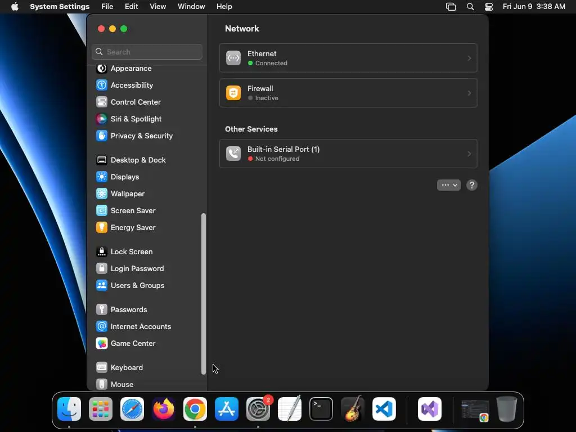Select the Mouse sidebar icon
576x432 pixels.
tap(102, 384)
